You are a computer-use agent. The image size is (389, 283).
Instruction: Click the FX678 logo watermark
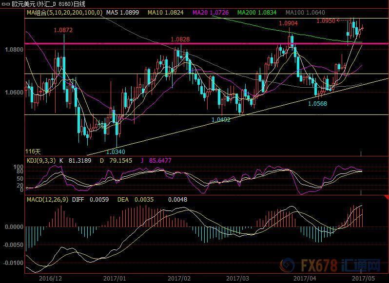(331, 266)
